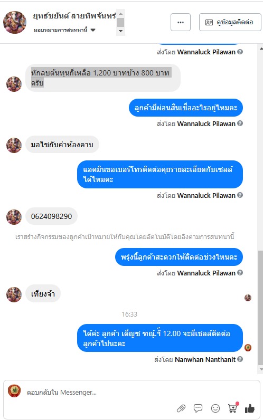Open the emoji picker smiley icon
Viewport: 263px width, 420px height.
point(215,408)
